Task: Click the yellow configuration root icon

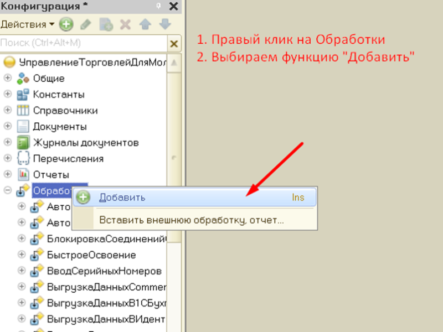Action: (x=9, y=62)
